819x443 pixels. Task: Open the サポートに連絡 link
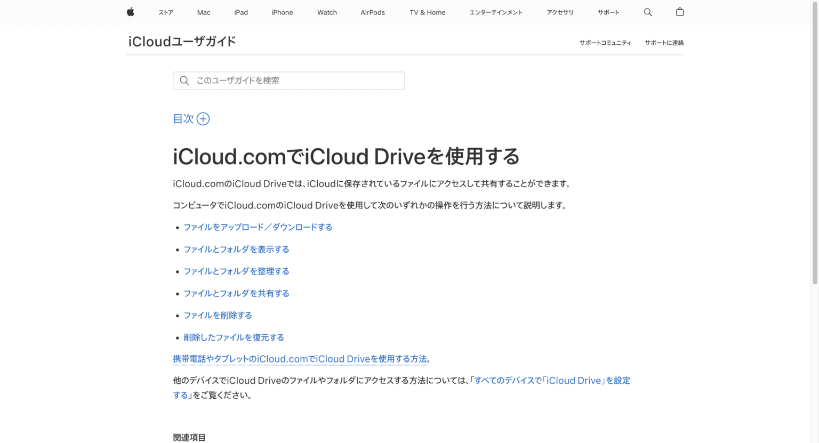(664, 43)
